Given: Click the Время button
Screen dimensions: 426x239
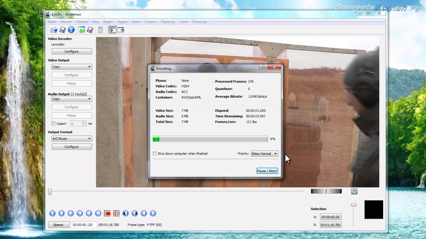Looking at the screenshot, I should pyautogui.click(x=59, y=225).
